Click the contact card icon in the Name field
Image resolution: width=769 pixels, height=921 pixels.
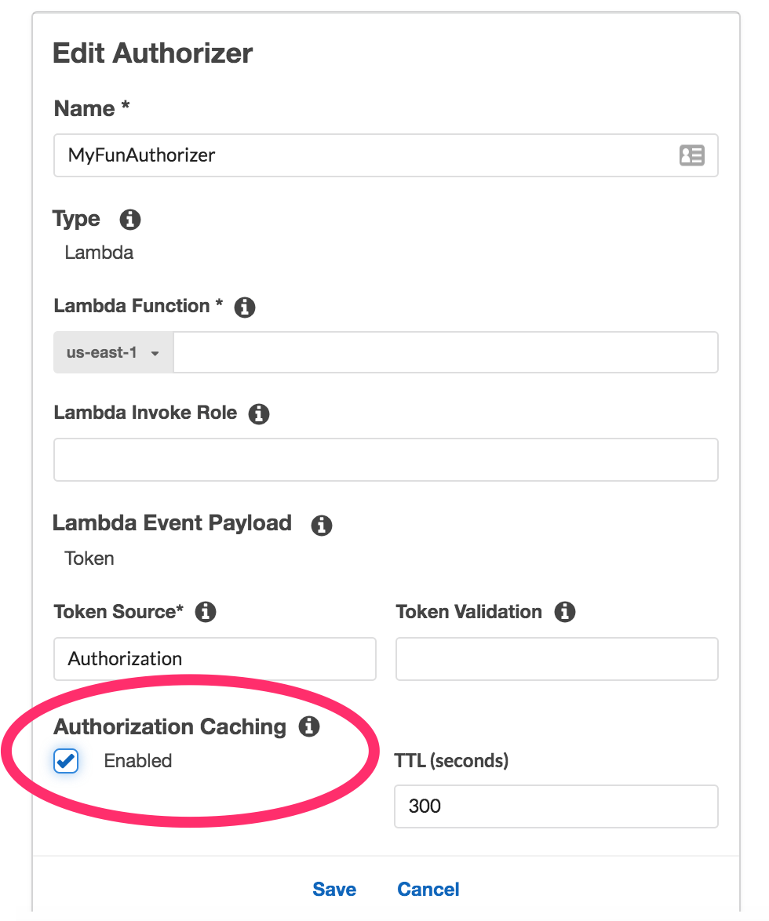tap(692, 155)
